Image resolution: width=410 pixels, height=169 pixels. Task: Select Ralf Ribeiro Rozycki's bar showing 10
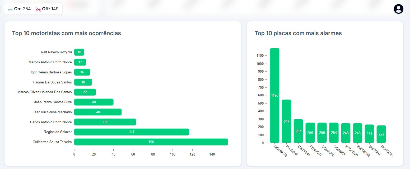pos(79,52)
